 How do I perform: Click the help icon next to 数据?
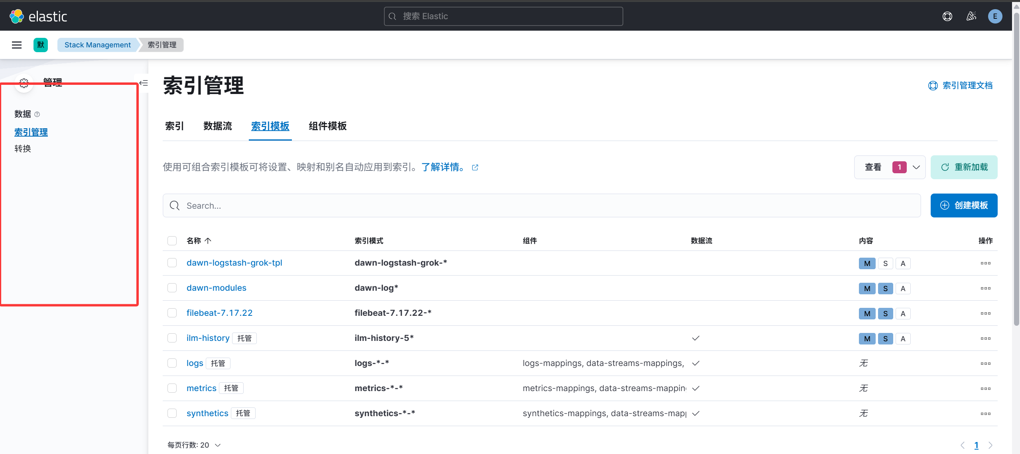[37, 114]
